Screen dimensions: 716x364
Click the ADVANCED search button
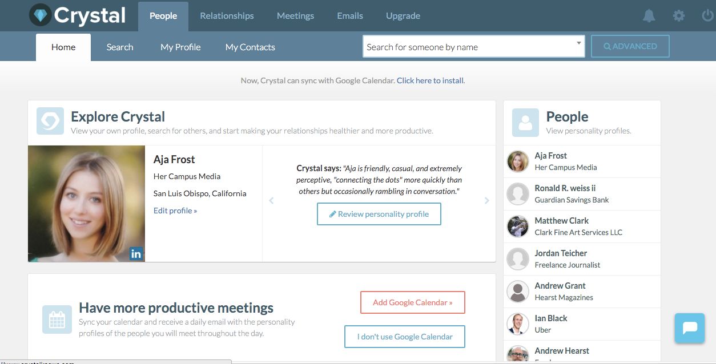630,46
